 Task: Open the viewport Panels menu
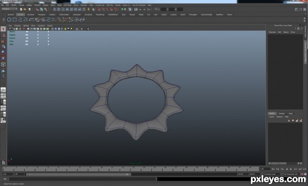(50, 26)
